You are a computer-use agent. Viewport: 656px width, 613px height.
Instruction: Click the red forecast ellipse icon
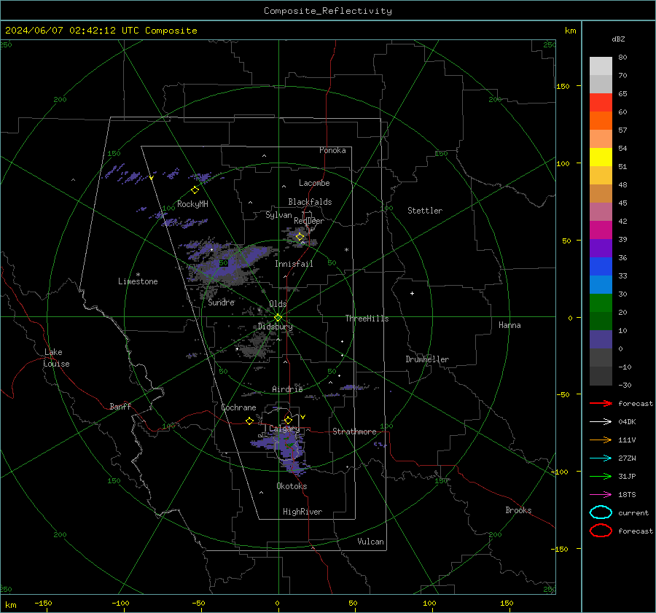[x=601, y=531]
